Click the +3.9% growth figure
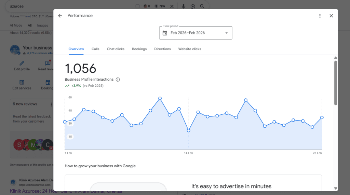This screenshot has height=195, width=350. click(76, 86)
